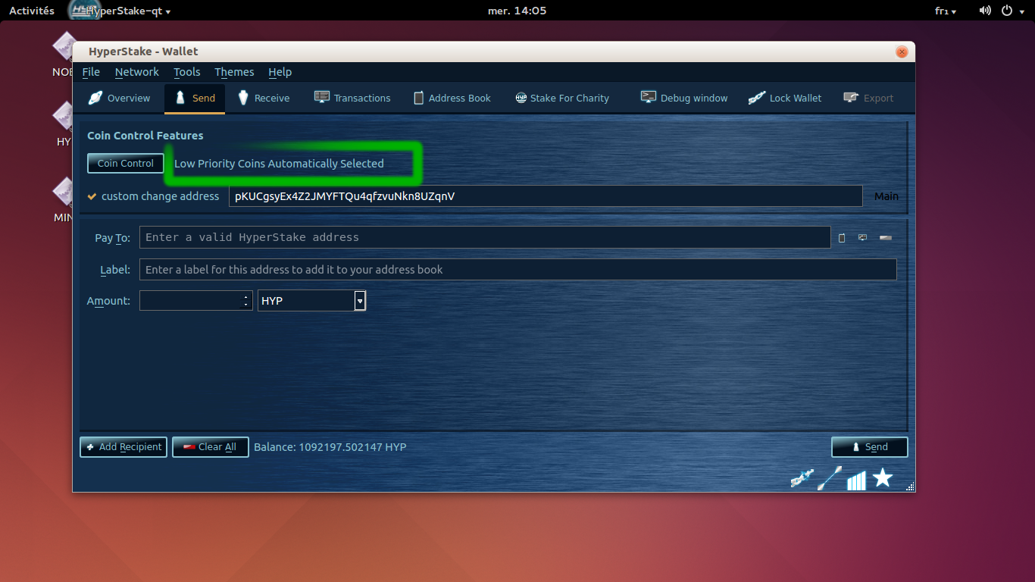Image resolution: width=1035 pixels, height=582 pixels.
Task: Open the Themes menu
Action: 234,72
